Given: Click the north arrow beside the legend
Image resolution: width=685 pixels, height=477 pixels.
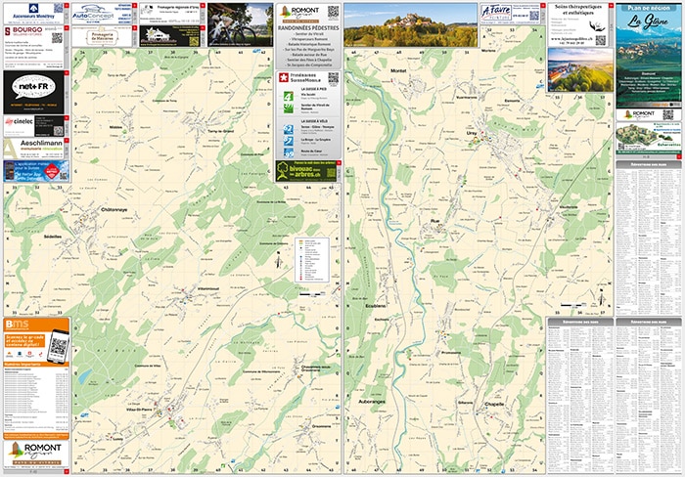Looking at the screenshot, I should pos(279,260).
